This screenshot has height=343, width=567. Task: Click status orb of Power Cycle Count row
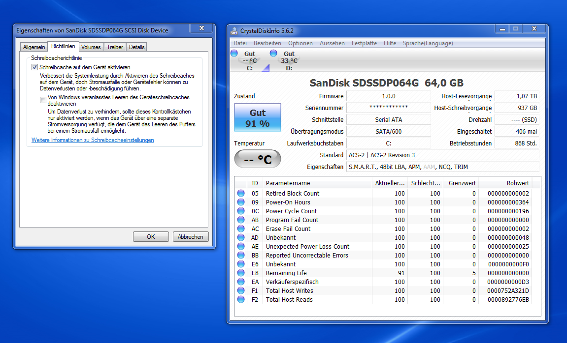[241, 211]
